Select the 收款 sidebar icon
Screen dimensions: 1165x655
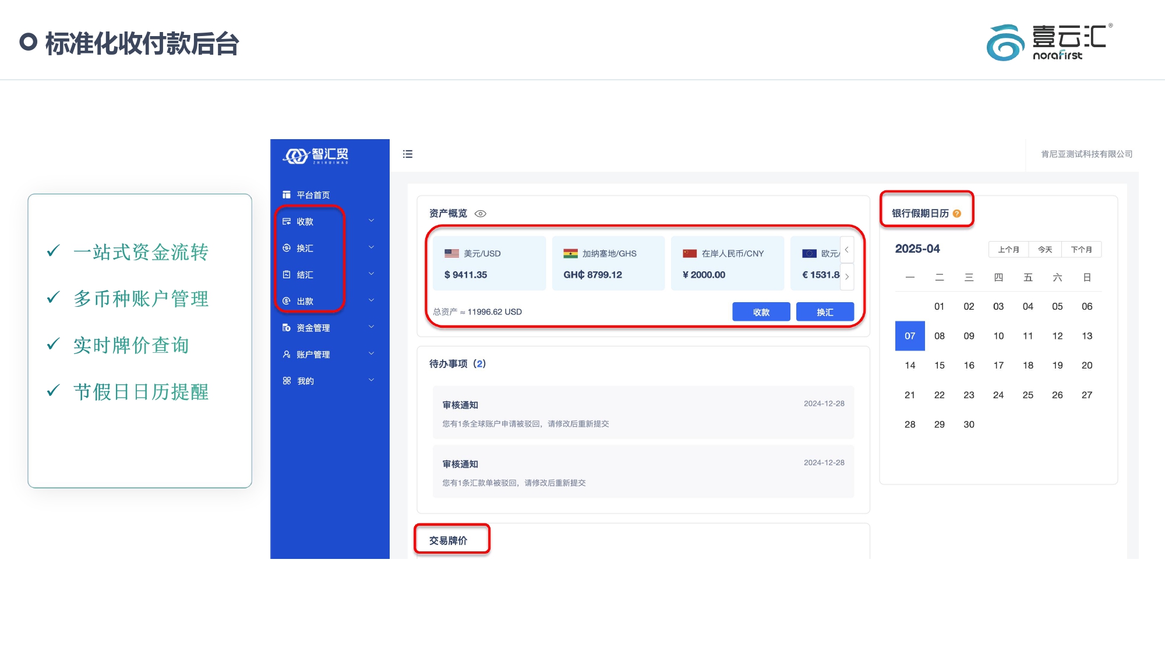[286, 222]
